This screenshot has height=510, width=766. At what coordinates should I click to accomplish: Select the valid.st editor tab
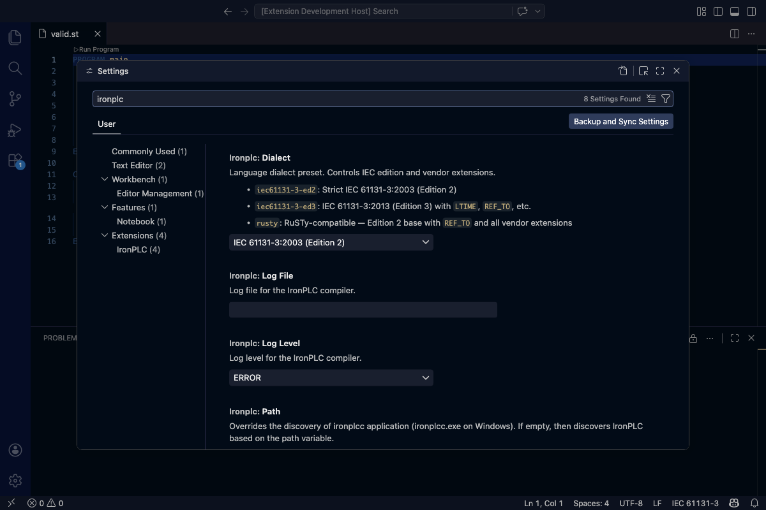tap(64, 34)
